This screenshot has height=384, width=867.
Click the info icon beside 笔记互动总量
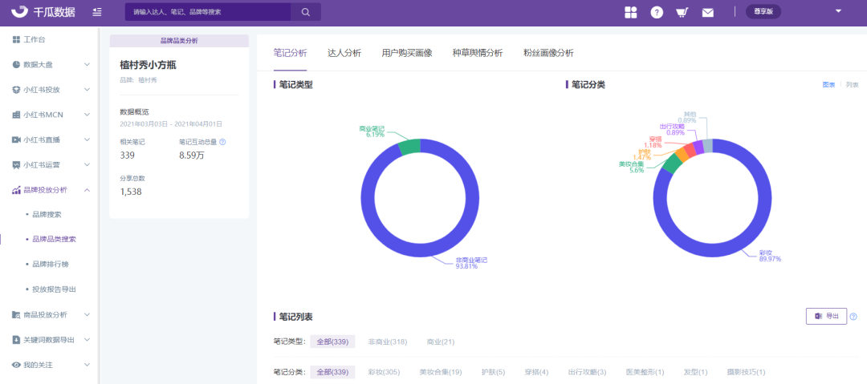[222, 142]
